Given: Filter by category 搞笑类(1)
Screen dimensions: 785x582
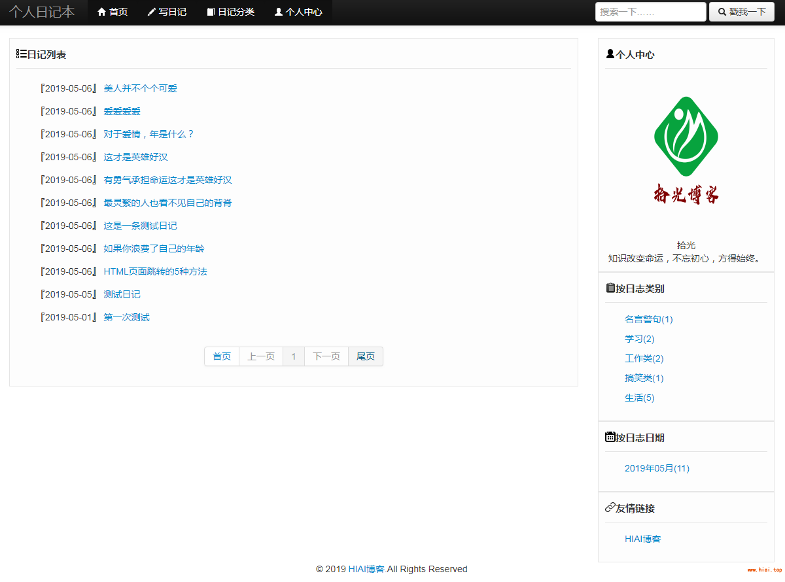Looking at the screenshot, I should (x=644, y=378).
